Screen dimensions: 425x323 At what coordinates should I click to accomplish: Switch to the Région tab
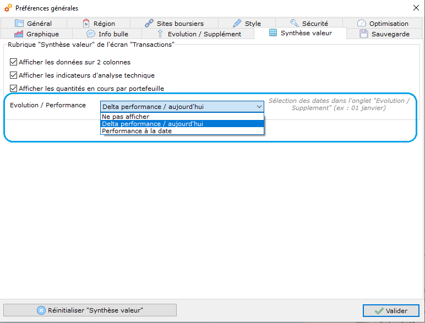(99, 23)
